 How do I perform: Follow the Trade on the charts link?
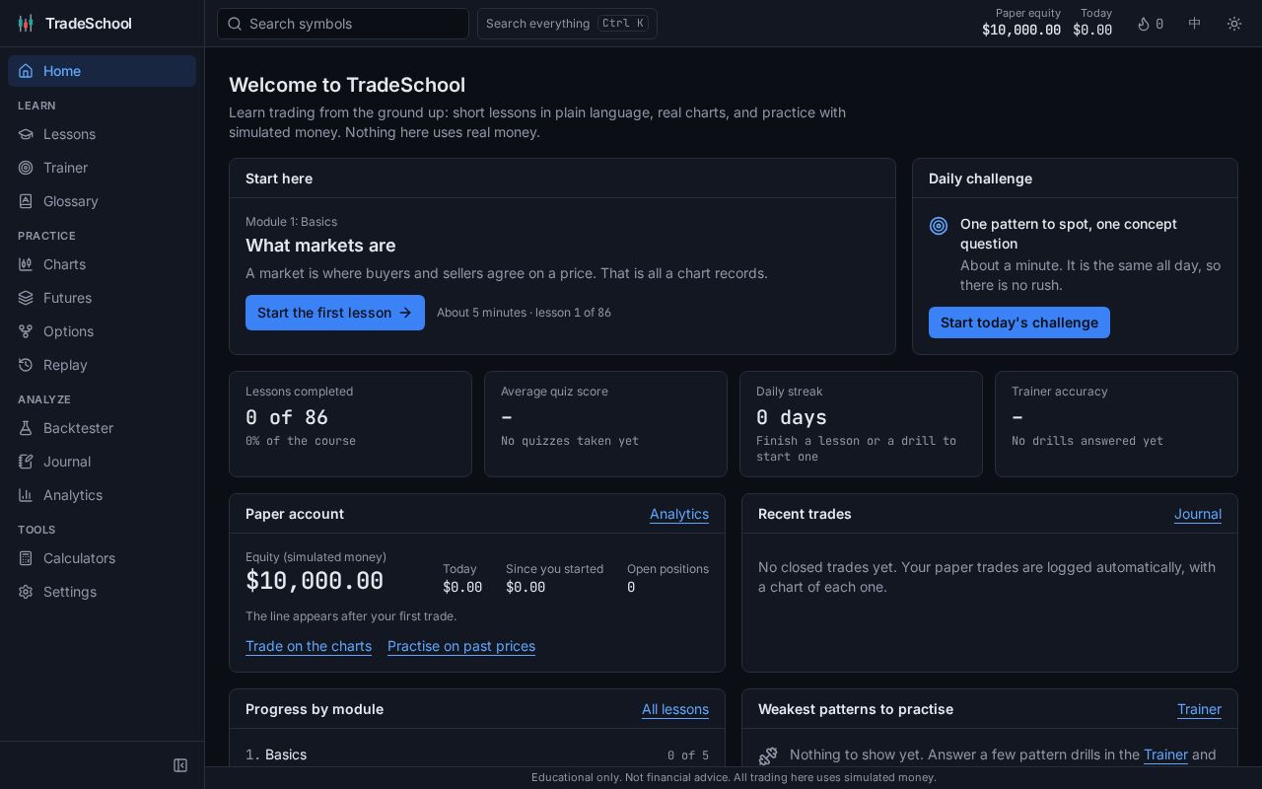(309, 646)
